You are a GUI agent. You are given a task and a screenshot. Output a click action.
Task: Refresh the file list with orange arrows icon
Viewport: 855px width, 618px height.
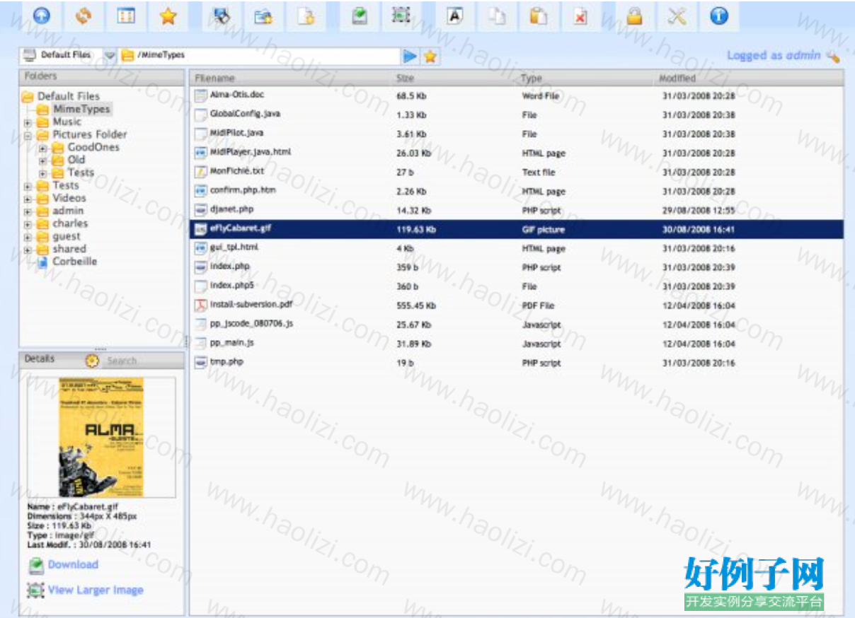pyautogui.click(x=84, y=16)
